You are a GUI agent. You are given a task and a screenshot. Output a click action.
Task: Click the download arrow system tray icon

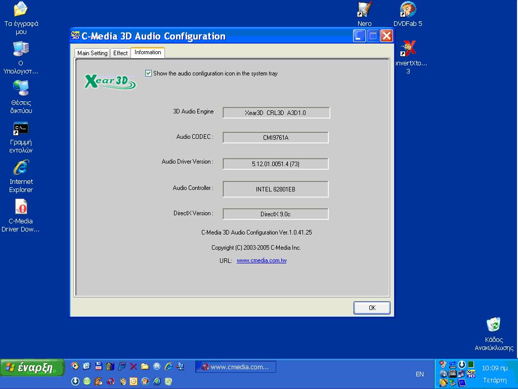tap(462, 365)
